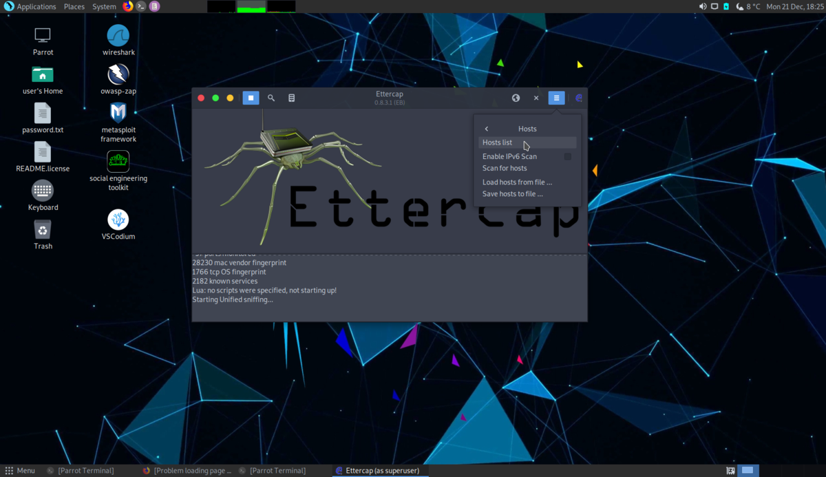
Task: Click the green window dot of Ettercap
Action: pos(215,98)
